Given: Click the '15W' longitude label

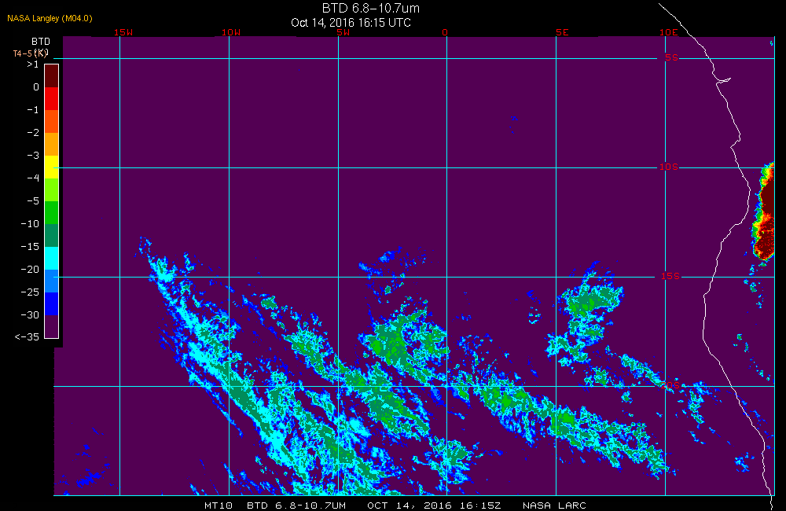Looking at the screenshot, I should coord(123,32).
